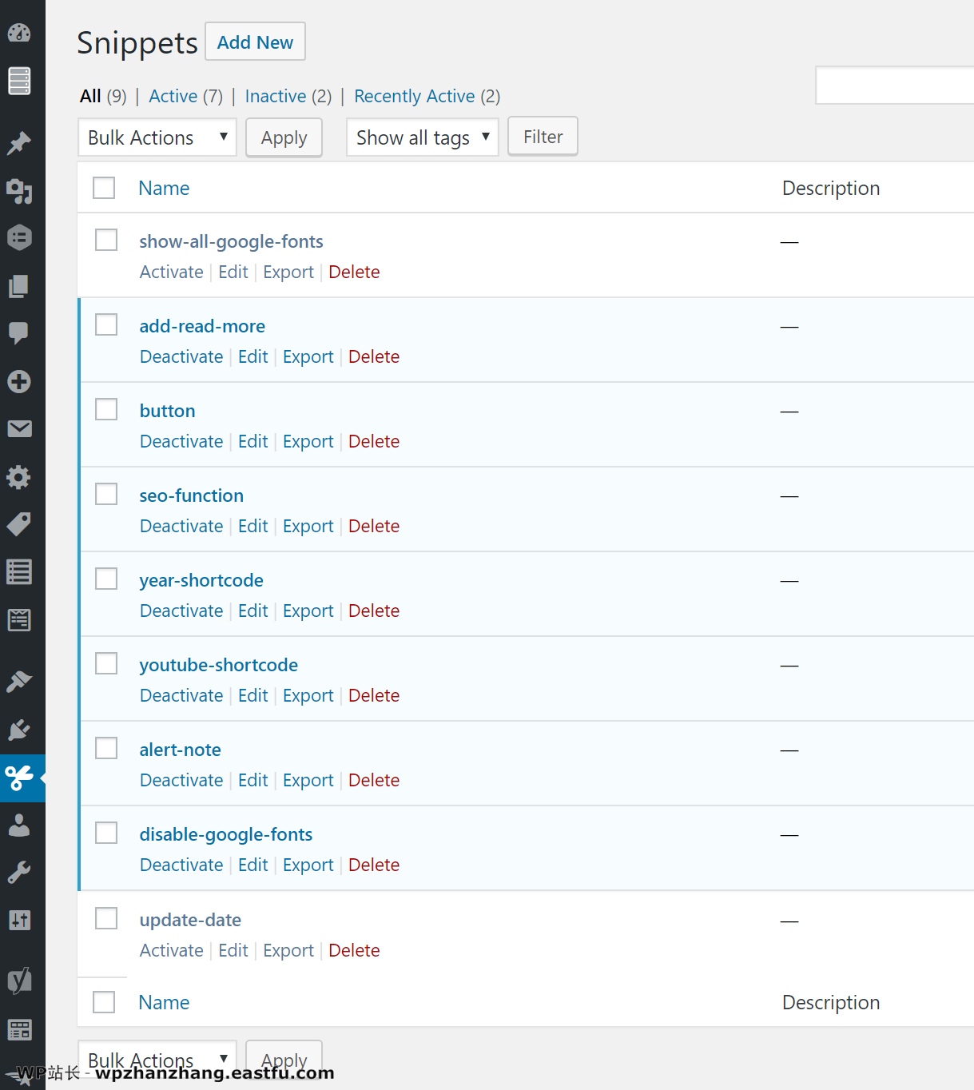974x1090 pixels.
Task: Filter to Recently Active (2) snippets
Action: point(427,96)
